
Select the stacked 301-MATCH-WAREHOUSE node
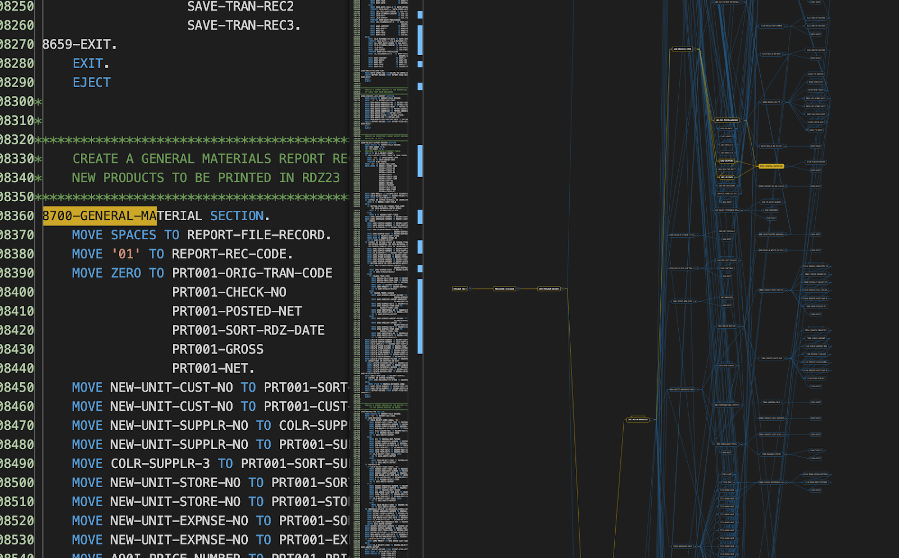tap(638, 419)
